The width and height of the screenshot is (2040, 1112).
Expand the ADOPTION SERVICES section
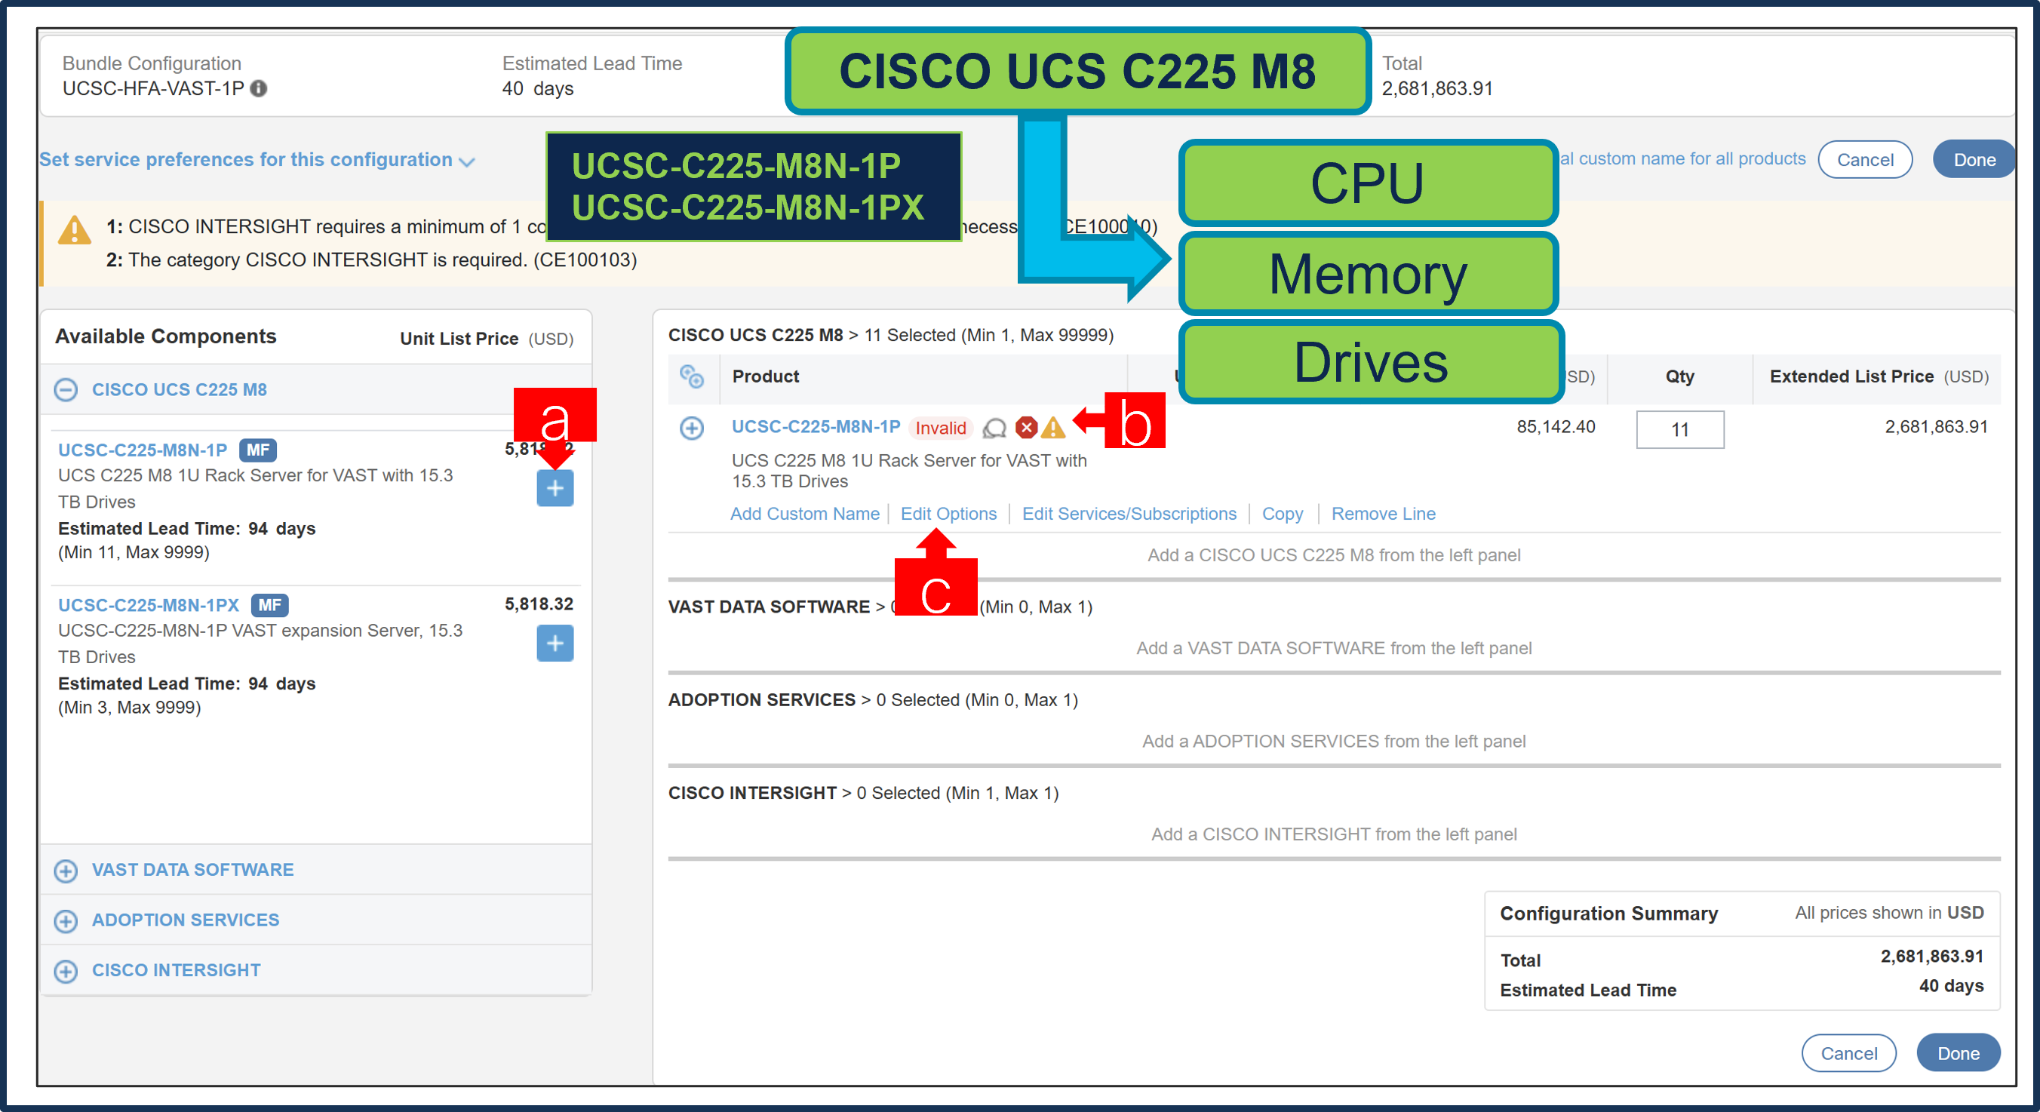tap(66, 920)
